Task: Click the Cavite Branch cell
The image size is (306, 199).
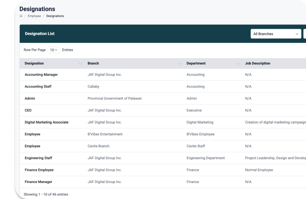Action: coord(98,146)
